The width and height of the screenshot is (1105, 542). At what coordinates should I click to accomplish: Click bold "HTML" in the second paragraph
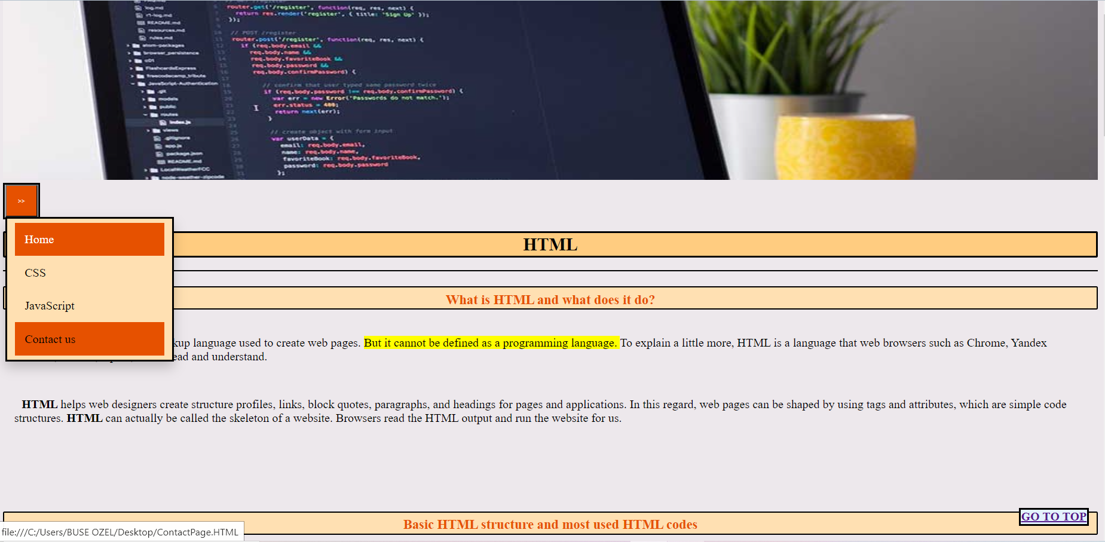(x=85, y=418)
